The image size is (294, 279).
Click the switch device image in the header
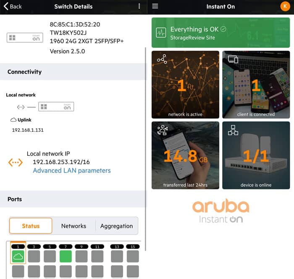(25, 37)
